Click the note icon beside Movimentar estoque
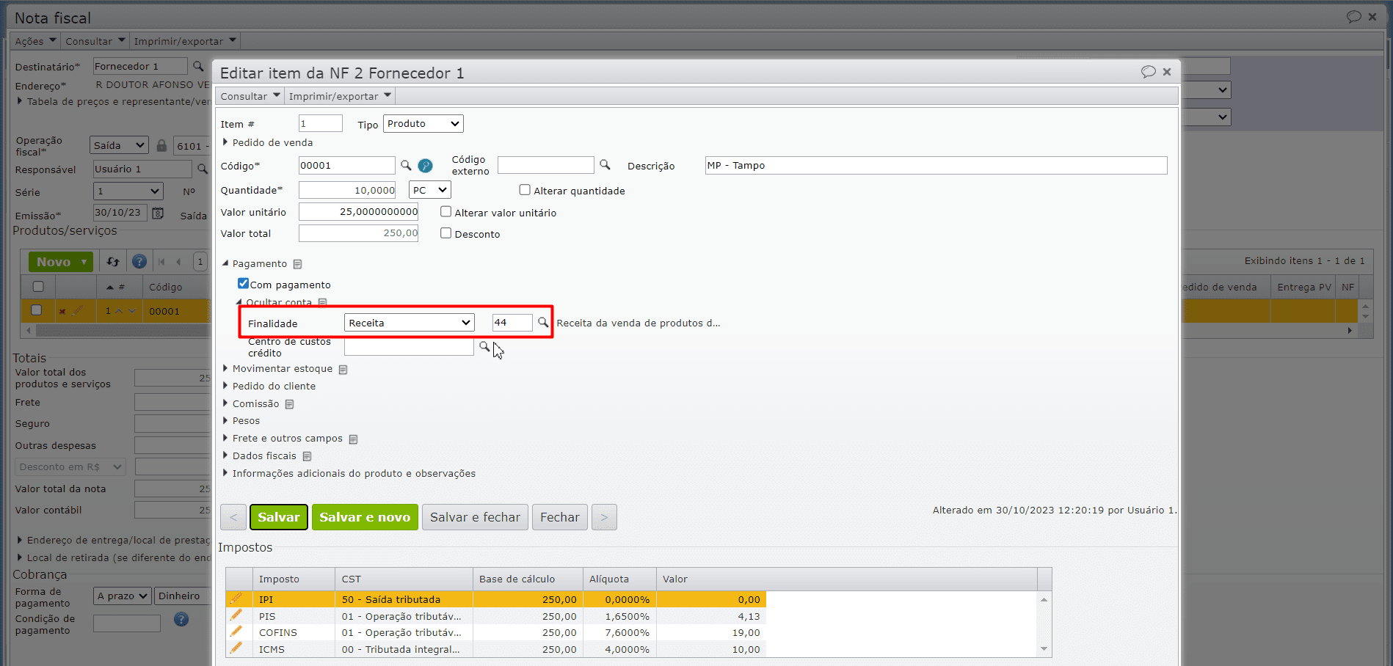1393x666 pixels. 343,369
